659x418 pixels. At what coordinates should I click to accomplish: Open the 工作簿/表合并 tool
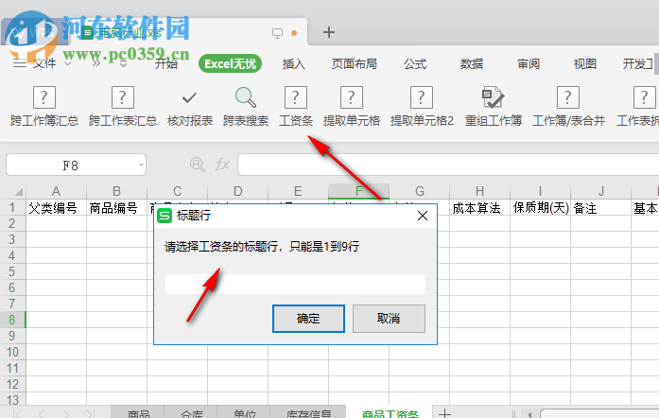point(568,106)
